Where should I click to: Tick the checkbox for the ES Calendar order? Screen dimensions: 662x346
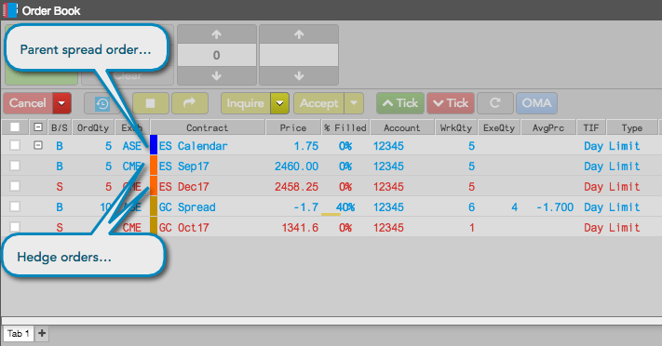click(x=15, y=146)
